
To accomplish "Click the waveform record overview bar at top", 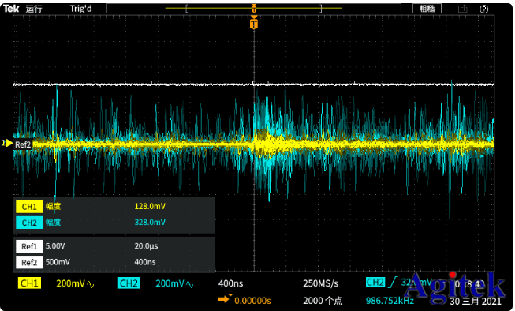I will tap(254, 8).
